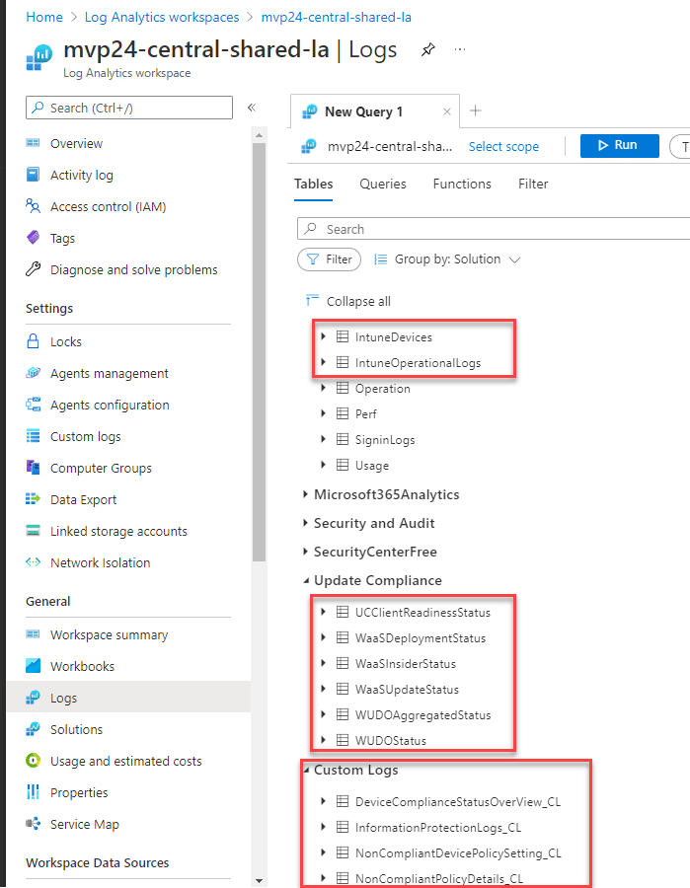Collapse the Update Compliance group
The image size is (690, 888).
306,580
